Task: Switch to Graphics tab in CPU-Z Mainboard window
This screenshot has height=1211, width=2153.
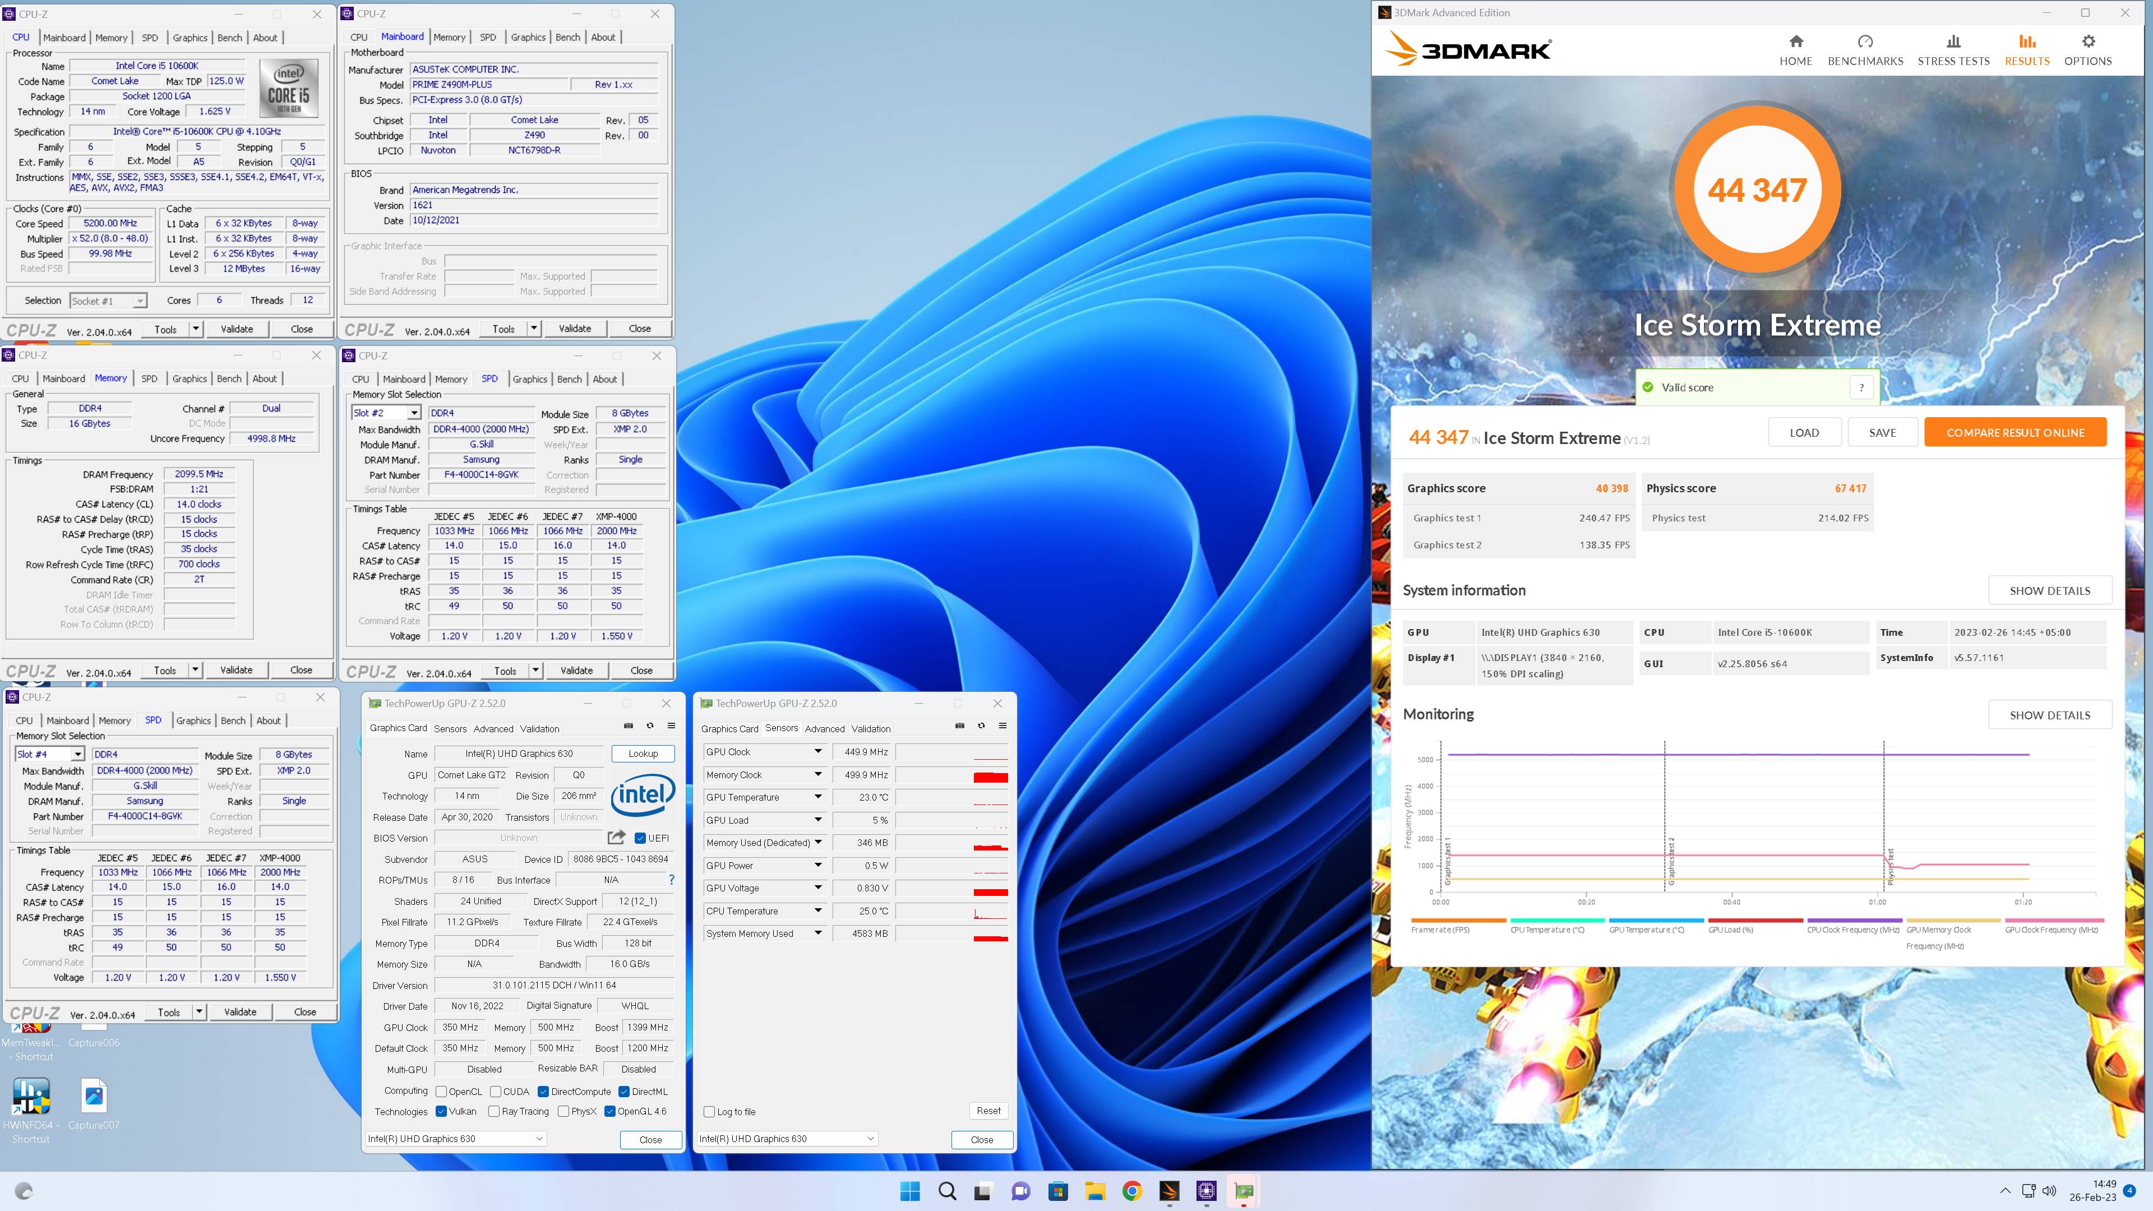Action: [528, 38]
